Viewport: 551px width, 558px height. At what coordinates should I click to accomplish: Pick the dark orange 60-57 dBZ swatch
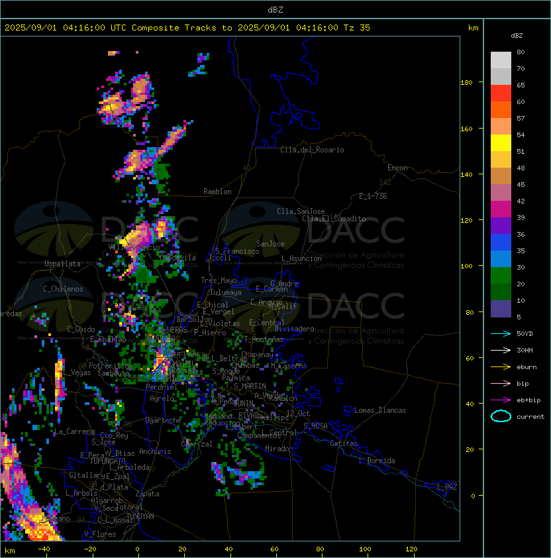pyautogui.click(x=501, y=110)
